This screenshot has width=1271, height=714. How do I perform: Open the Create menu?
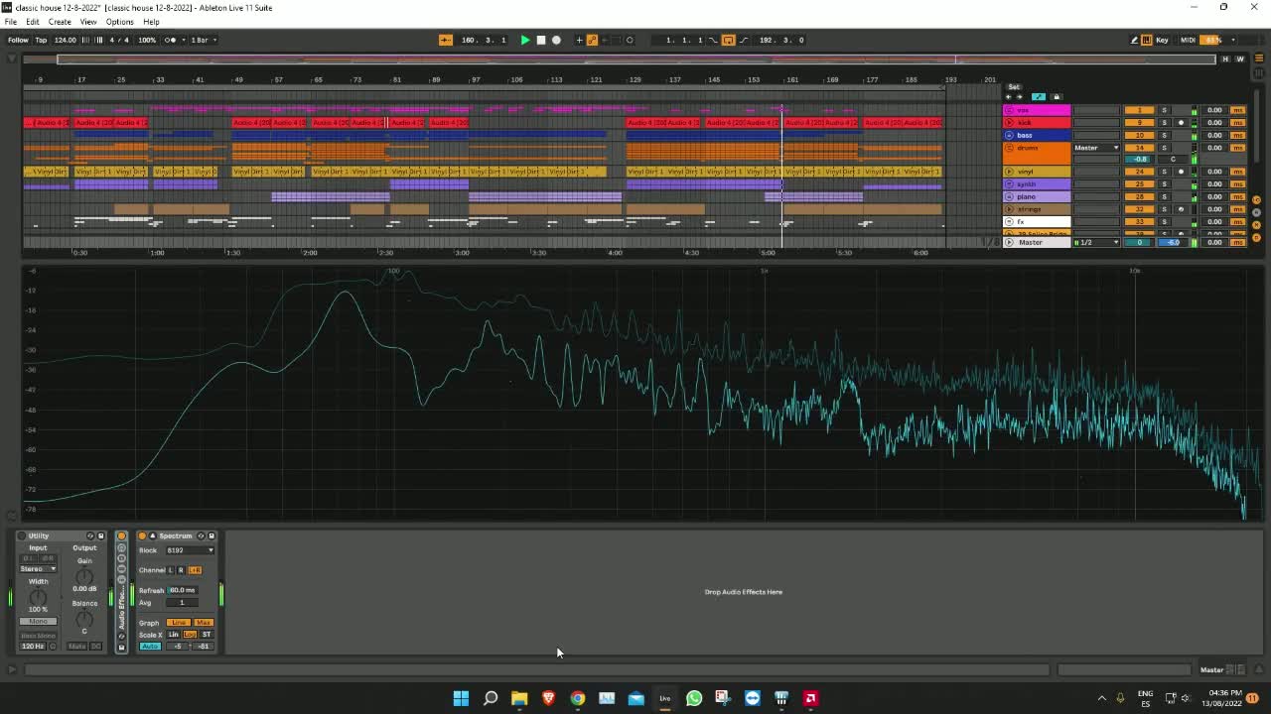[60, 22]
